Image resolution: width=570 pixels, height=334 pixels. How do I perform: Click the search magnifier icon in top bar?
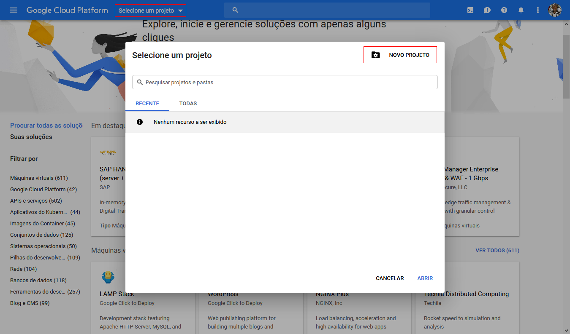coord(236,10)
